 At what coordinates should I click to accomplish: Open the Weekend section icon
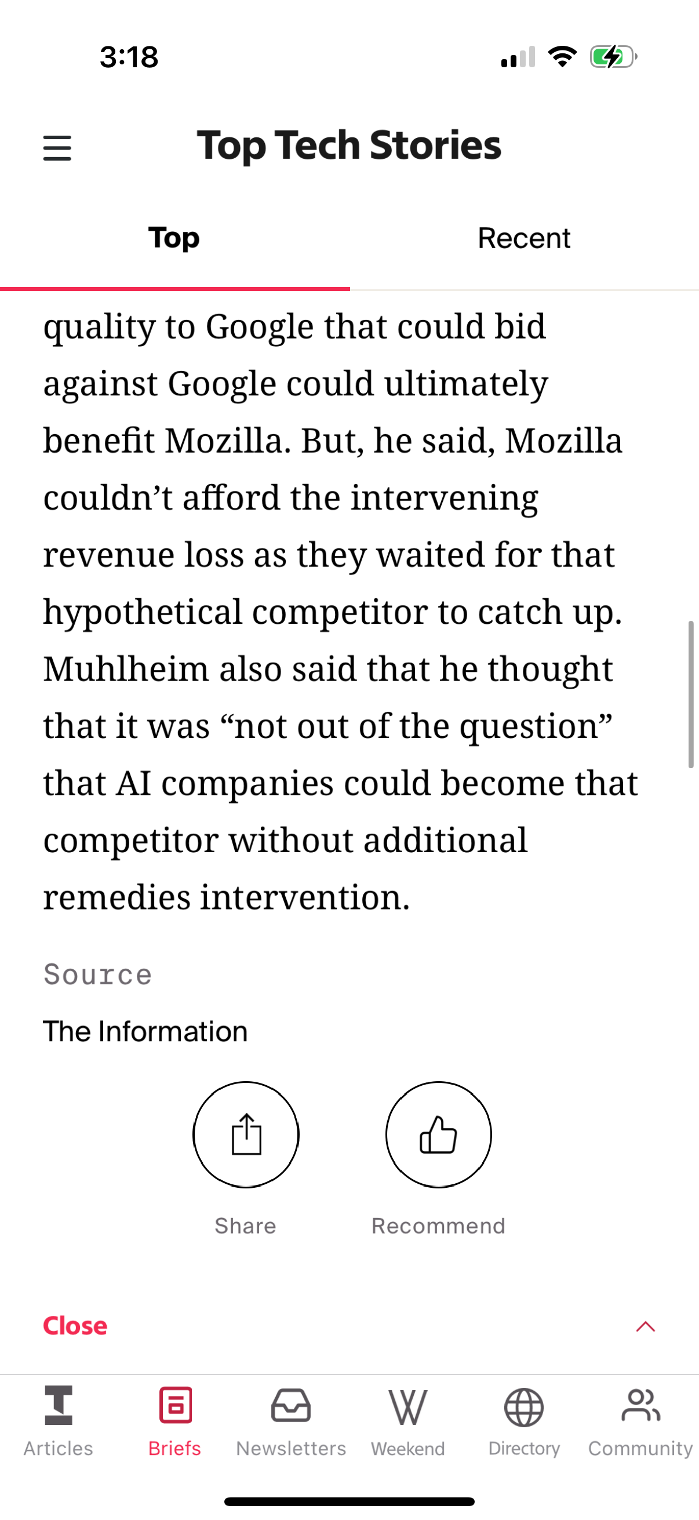pyautogui.click(x=407, y=1407)
